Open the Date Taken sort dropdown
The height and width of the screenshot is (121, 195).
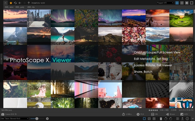click(15, 119)
